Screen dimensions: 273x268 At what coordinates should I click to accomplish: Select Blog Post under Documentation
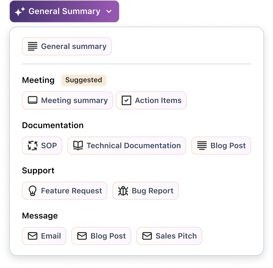click(221, 146)
